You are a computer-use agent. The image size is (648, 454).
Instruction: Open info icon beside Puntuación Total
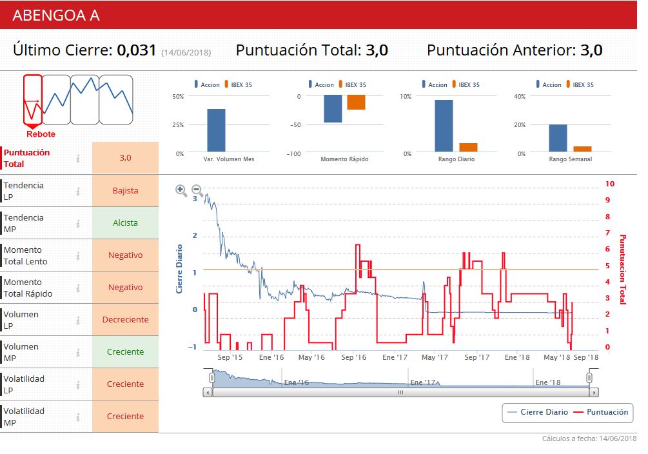tap(78, 159)
